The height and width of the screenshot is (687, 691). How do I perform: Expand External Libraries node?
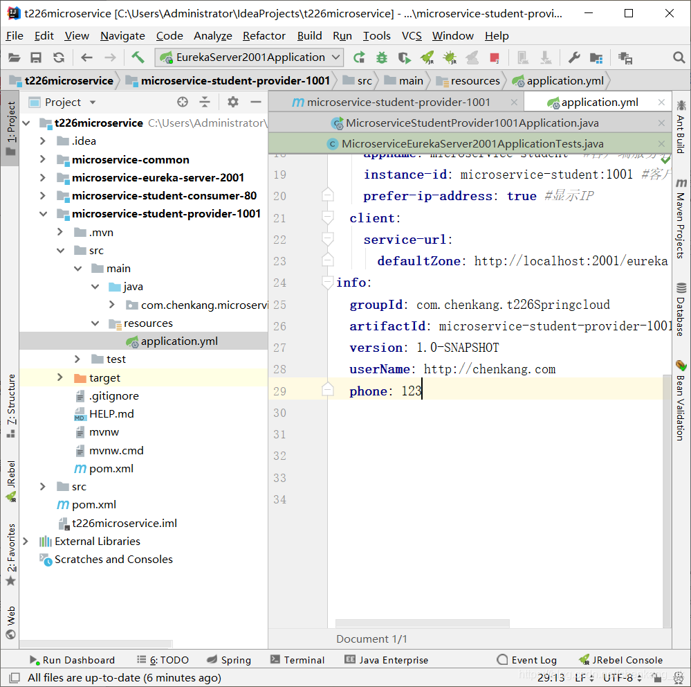tap(26, 542)
